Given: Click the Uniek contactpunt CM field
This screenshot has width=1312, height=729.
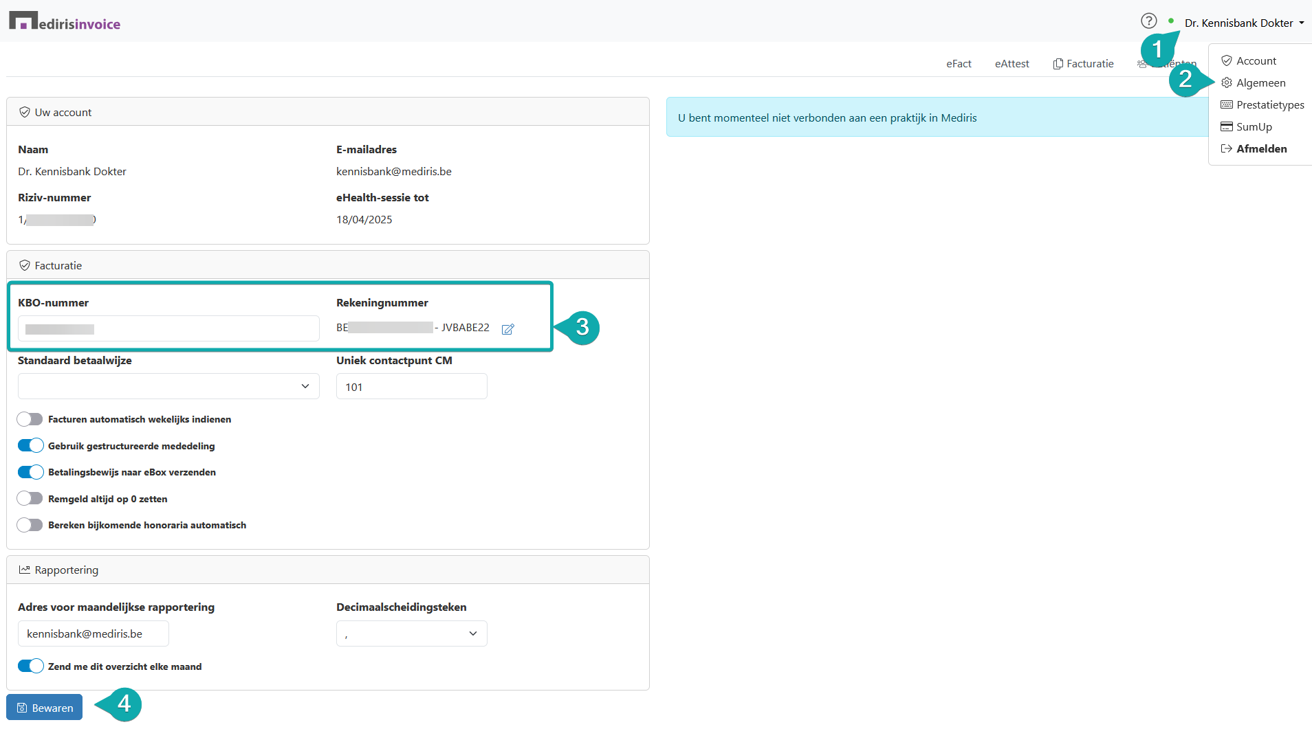Looking at the screenshot, I should [411, 386].
